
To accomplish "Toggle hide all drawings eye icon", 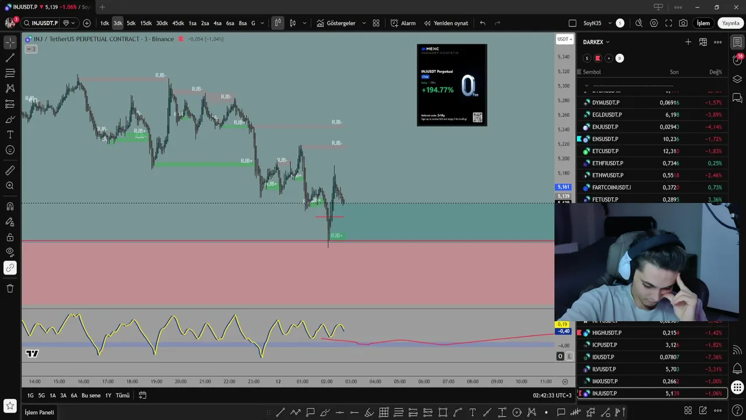I will pyautogui.click(x=10, y=253).
